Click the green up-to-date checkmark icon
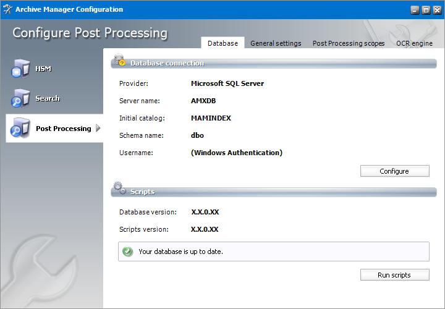 pos(128,252)
